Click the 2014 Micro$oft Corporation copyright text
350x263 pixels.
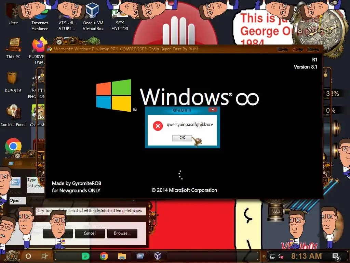[x=184, y=190]
